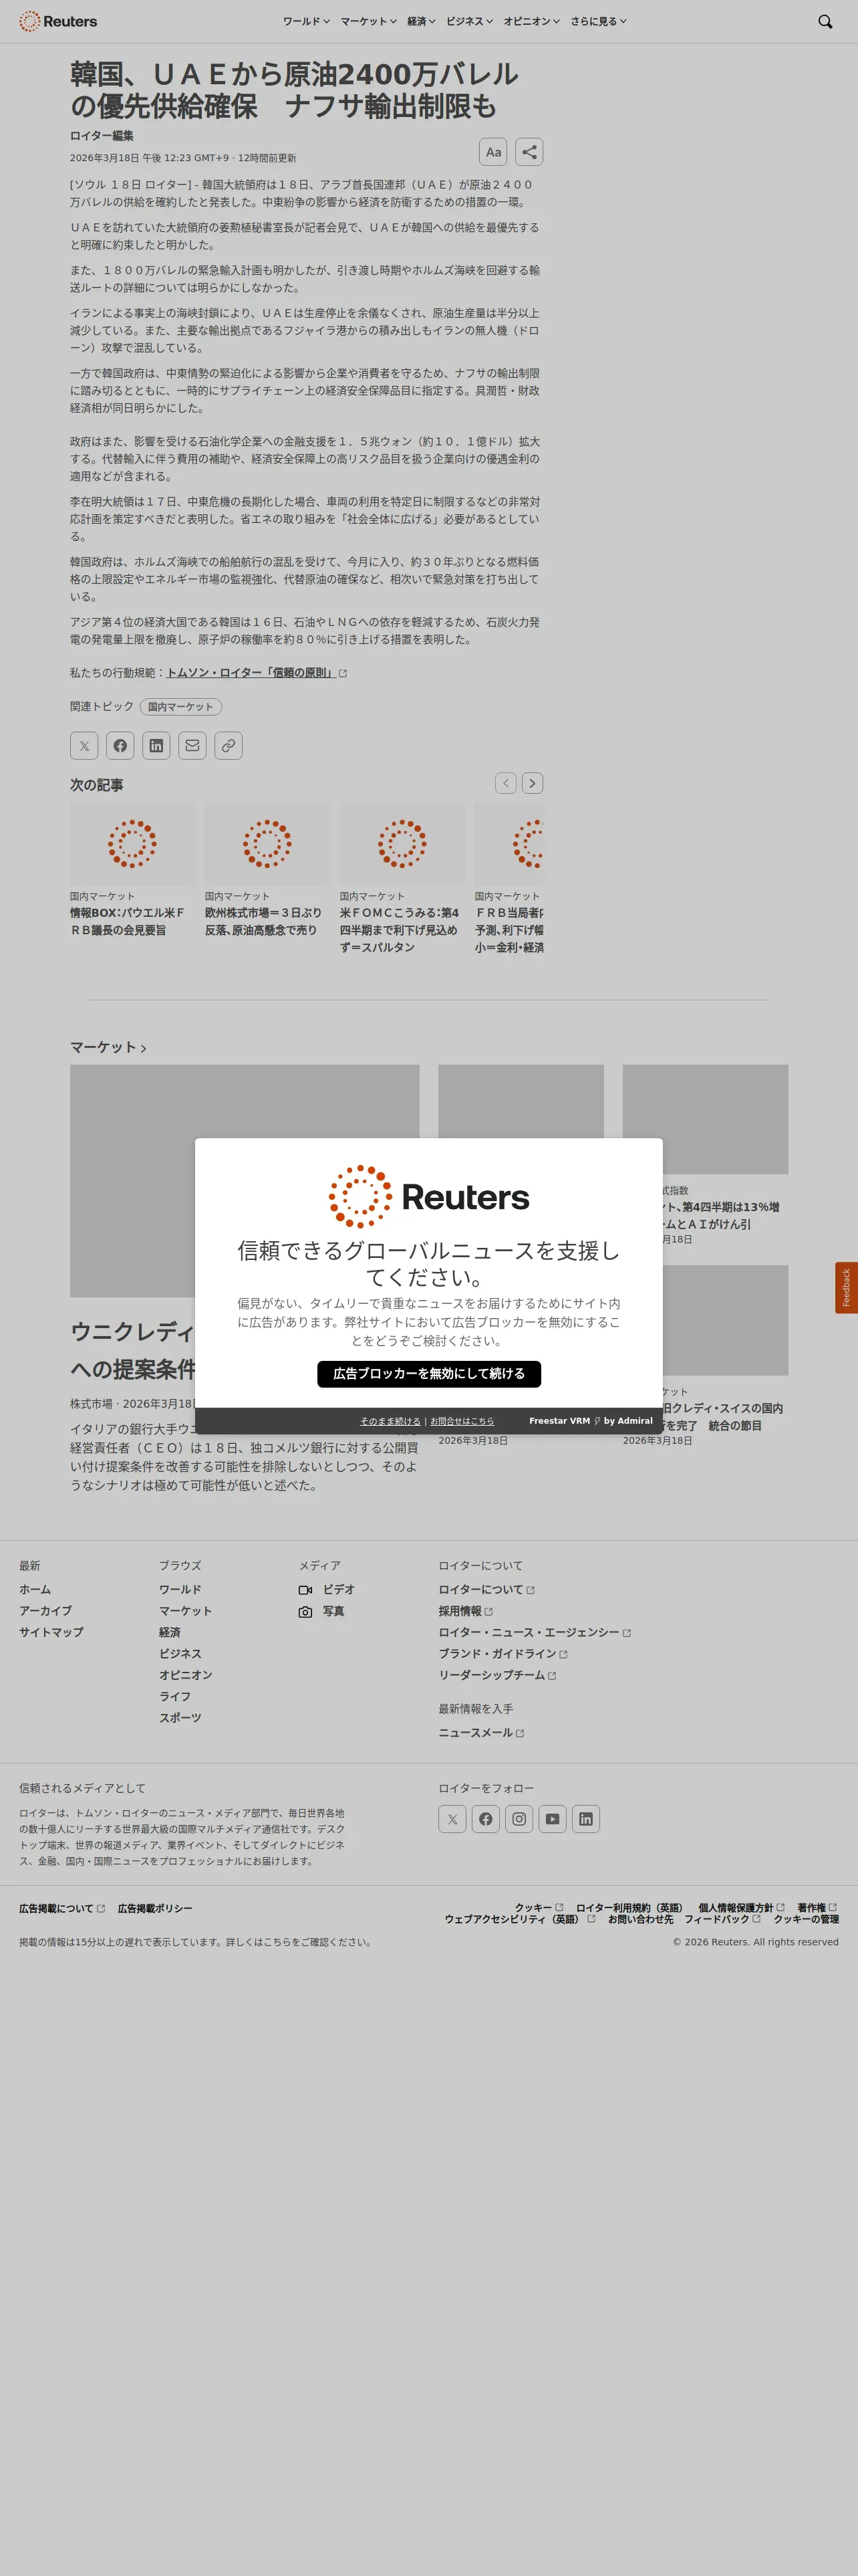Share article via email icon

pyautogui.click(x=192, y=745)
